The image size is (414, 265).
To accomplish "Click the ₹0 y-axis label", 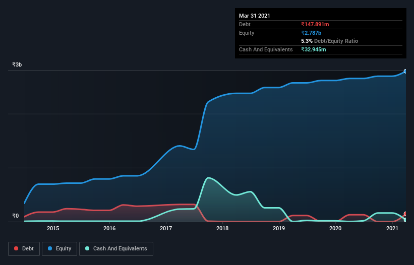I will [16, 216].
